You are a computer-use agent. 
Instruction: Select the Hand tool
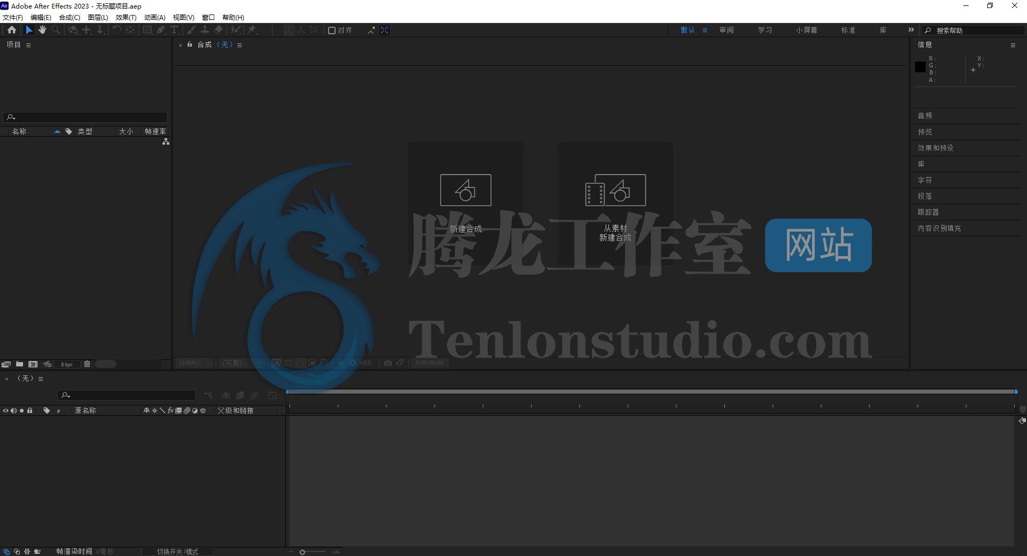[42, 30]
